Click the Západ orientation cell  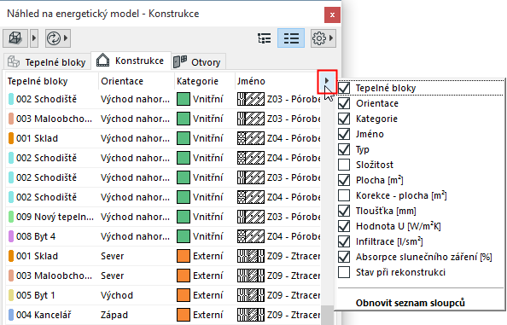point(114,315)
